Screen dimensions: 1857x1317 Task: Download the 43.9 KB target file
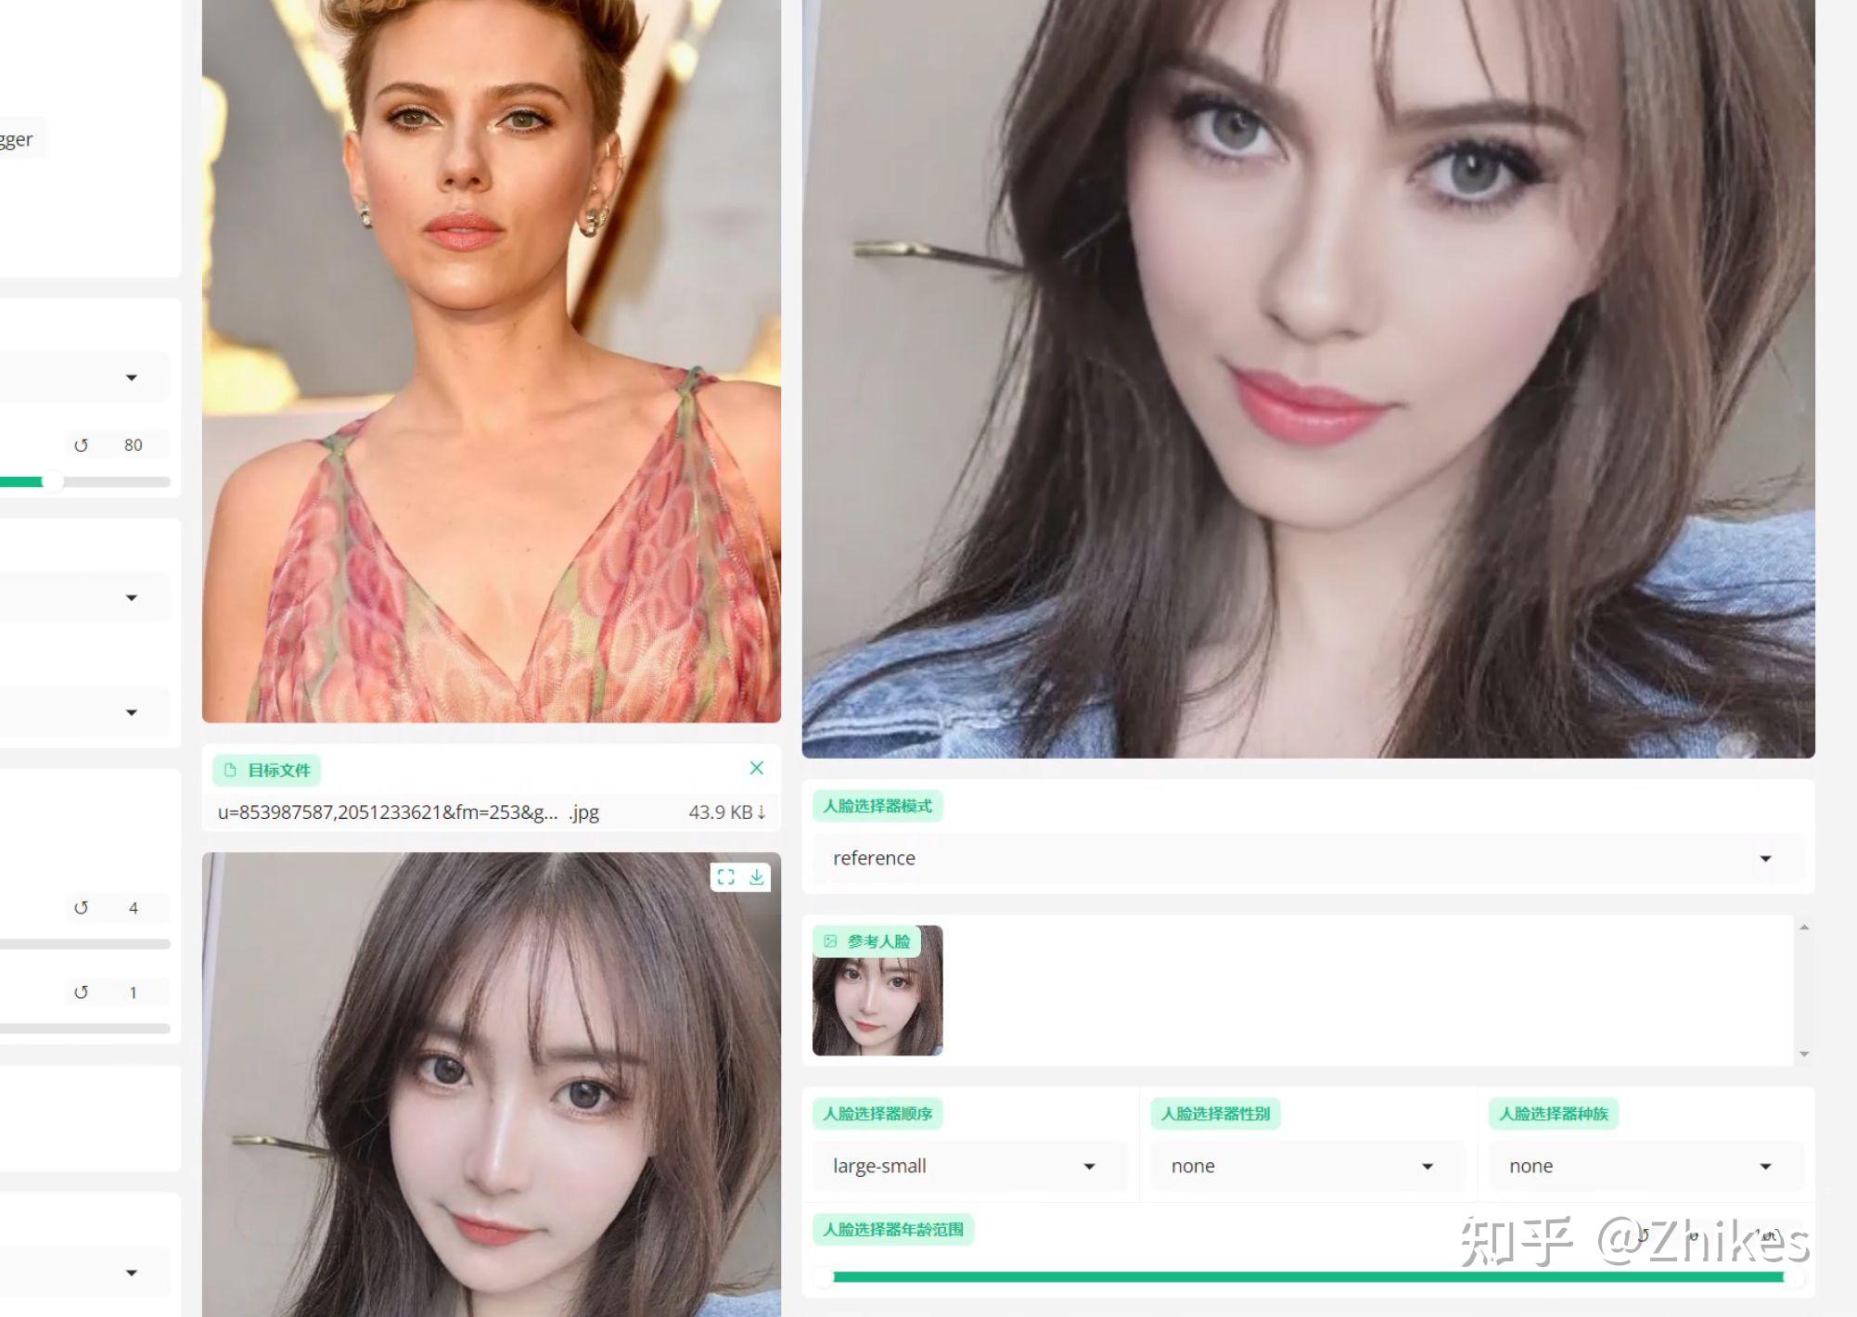pyautogui.click(x=762, y=812)
